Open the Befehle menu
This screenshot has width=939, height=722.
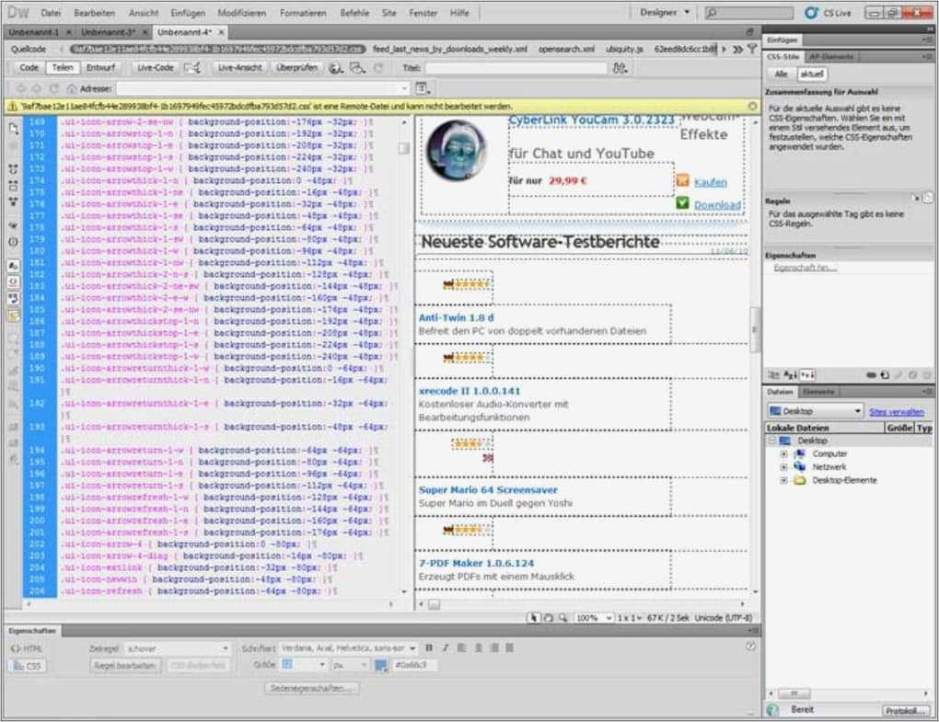click(x=354, y=13)
